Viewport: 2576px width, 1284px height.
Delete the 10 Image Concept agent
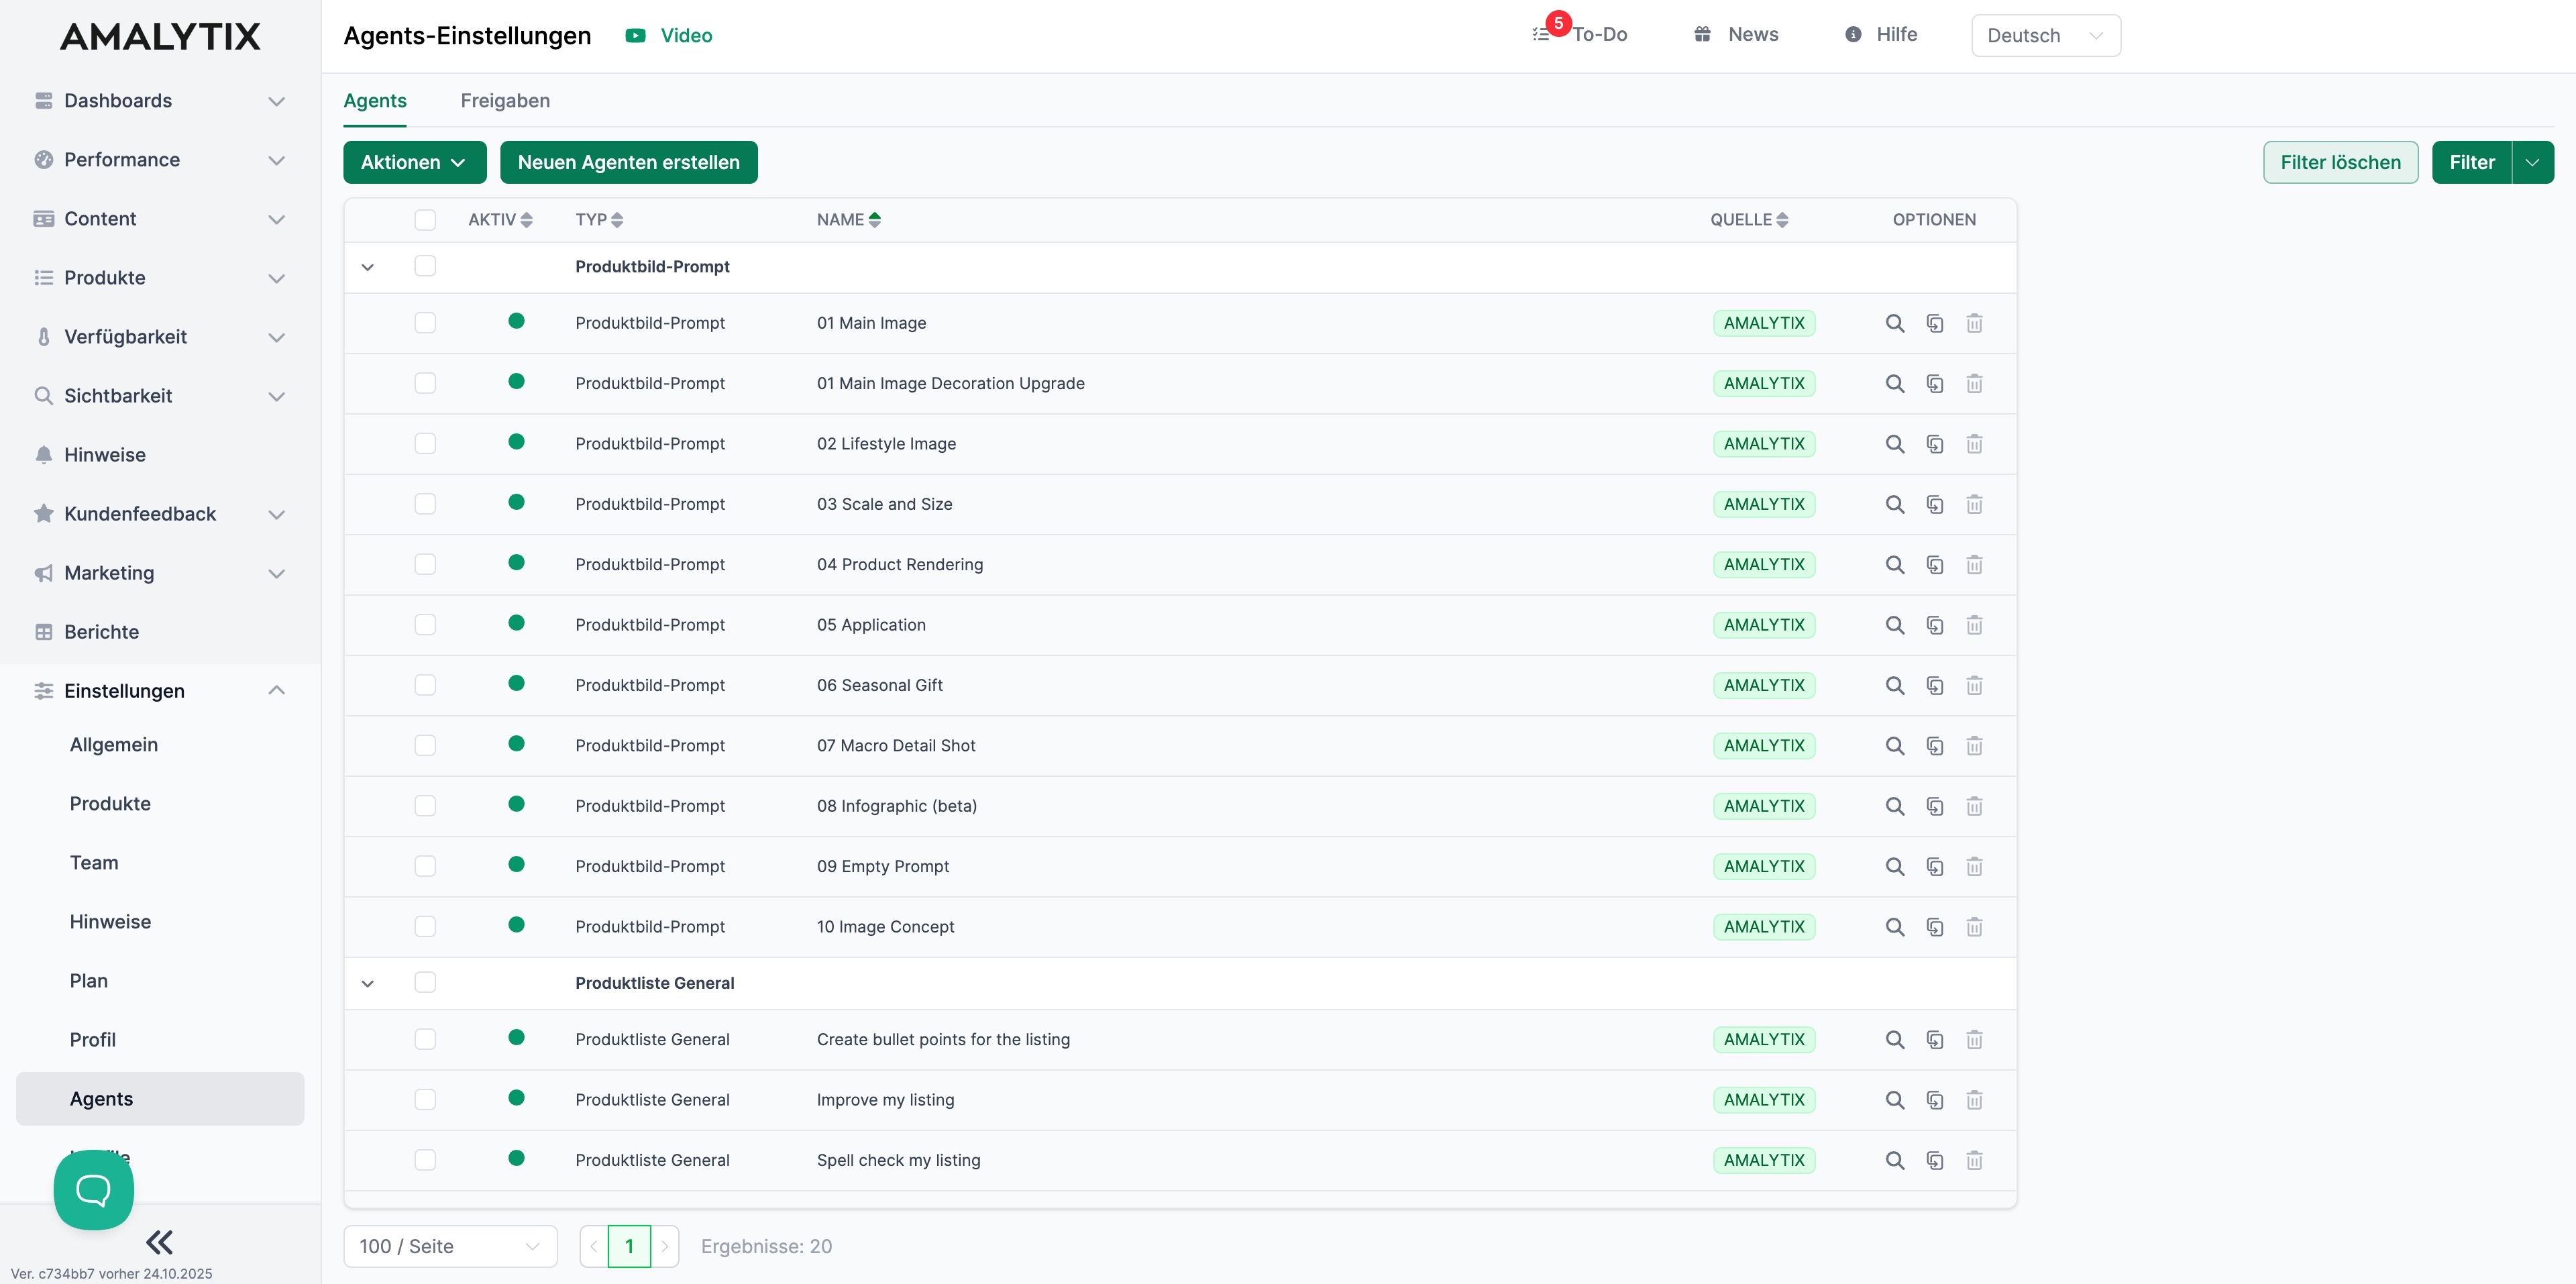click(1974, 927)
